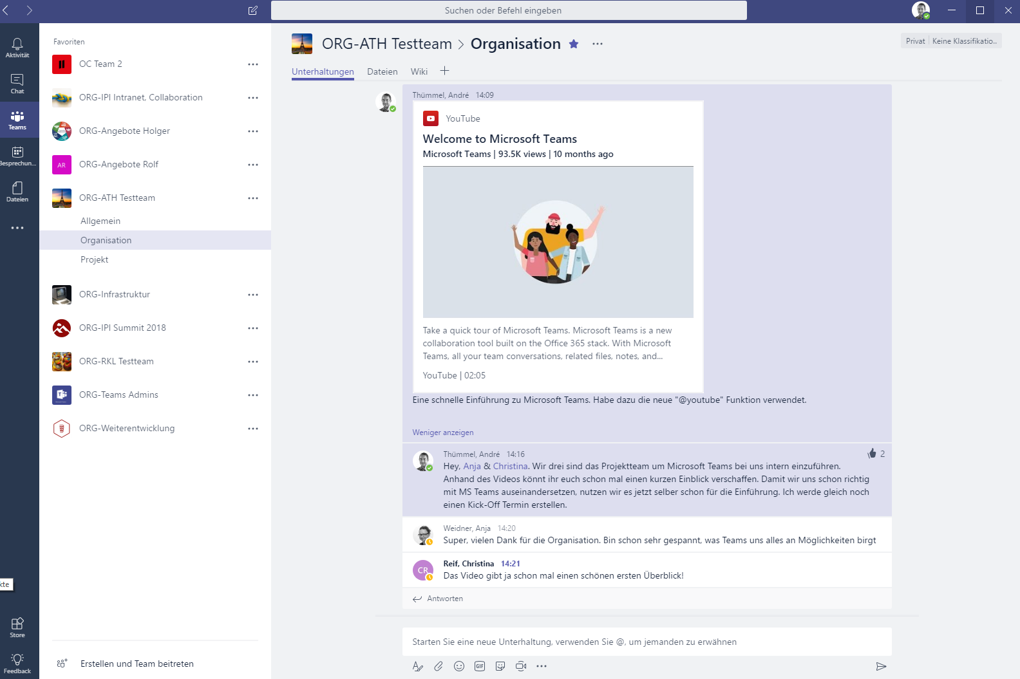The width and height of the screenshot is (1020, 679).
Task: Unfavorite channel with the star icon
Action: click(574, 44)
